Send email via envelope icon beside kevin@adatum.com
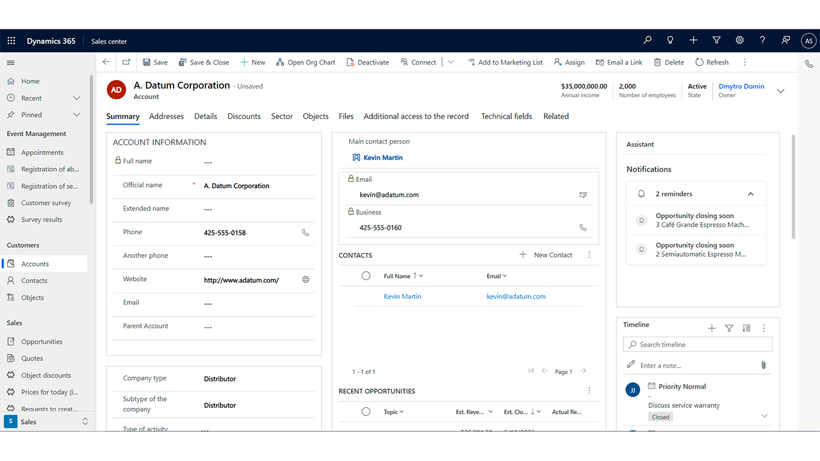The image size is (820, 461). [x=583, y=195]
